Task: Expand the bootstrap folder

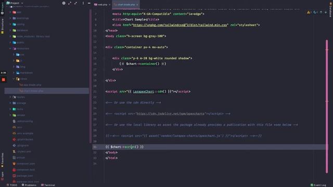Action: [10, 18]
